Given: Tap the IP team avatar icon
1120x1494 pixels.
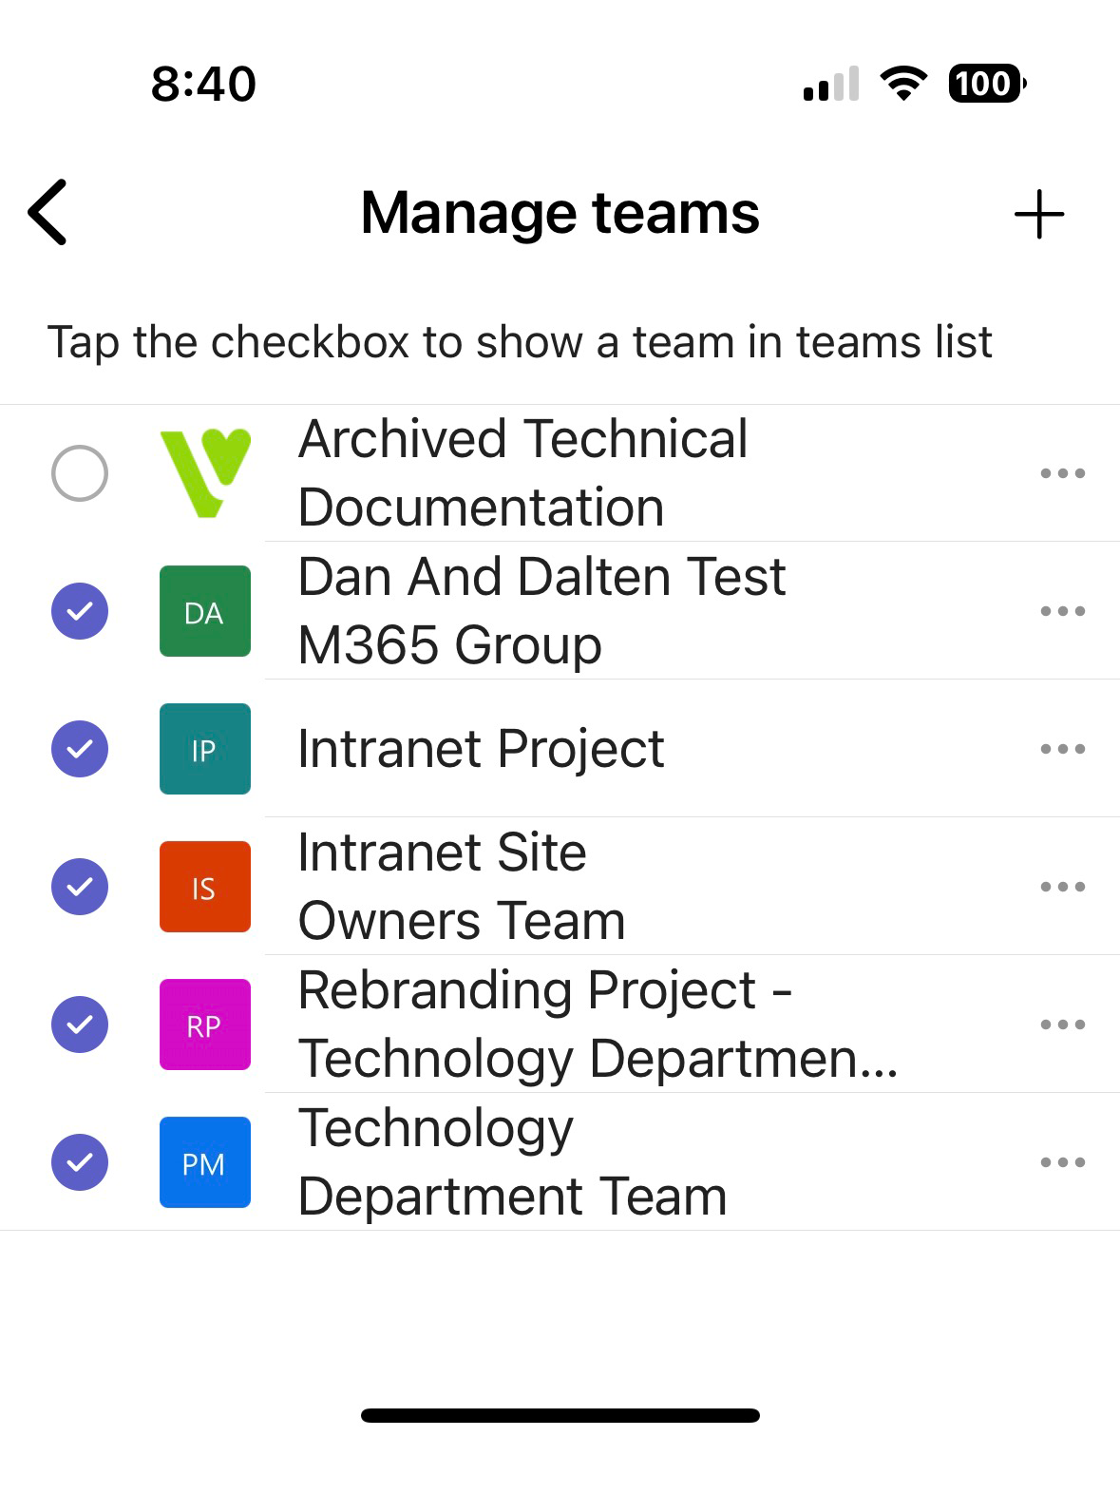Looking at the screenshot, I should click(x=205, y=749).
